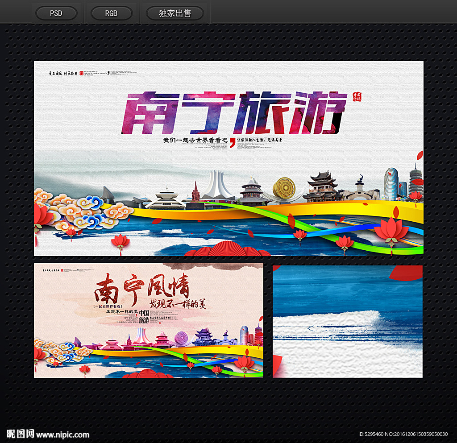Screen dimensions: 457x443
Task: Click the red 中国传统 seal stamp icon
Action: pyautogui.click(x=357, y=97)
